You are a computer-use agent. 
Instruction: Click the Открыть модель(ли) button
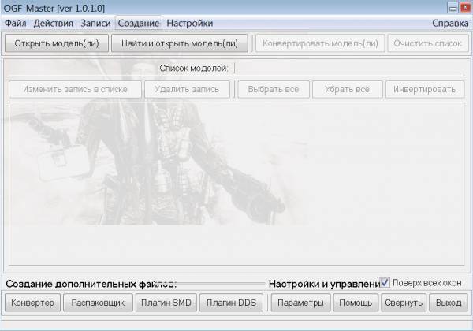coord(57,43)
